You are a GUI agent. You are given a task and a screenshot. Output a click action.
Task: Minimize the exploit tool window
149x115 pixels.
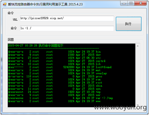pyautogui.click(x=124, y=3)
